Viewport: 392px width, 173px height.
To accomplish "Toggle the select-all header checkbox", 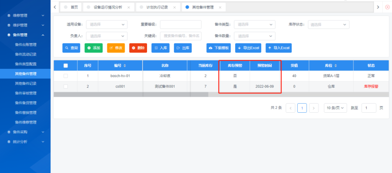I will coord(66,66).
